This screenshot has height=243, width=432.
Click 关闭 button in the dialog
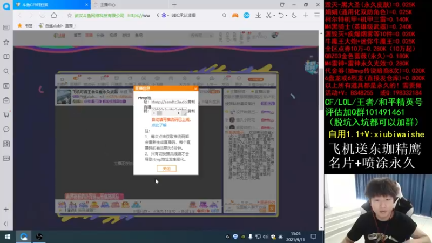(166, 168)
